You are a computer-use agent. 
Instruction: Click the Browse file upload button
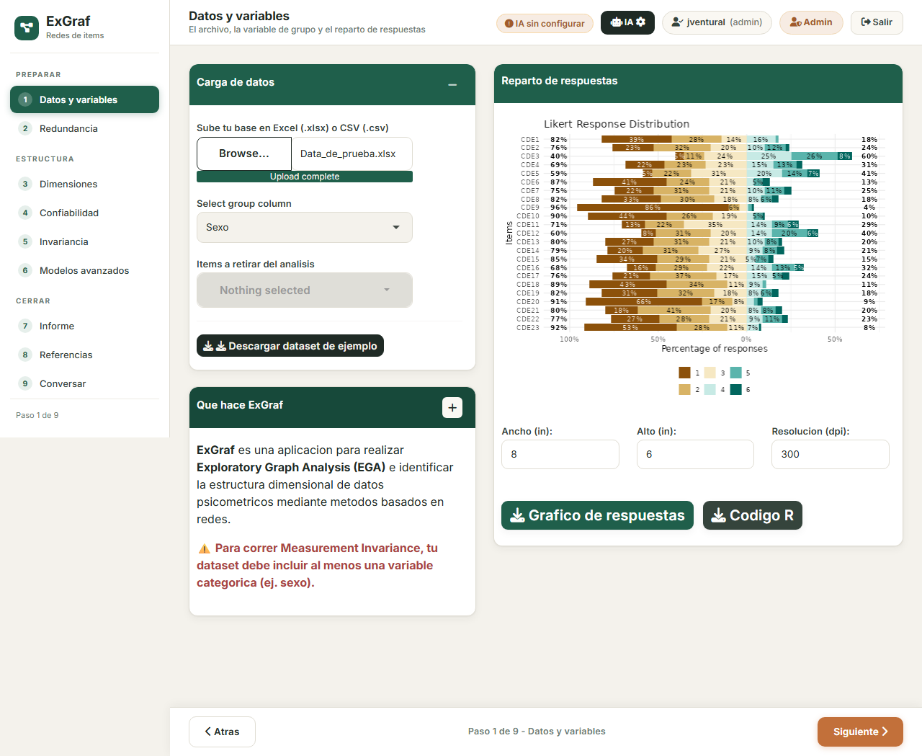[x=244, y=154]
